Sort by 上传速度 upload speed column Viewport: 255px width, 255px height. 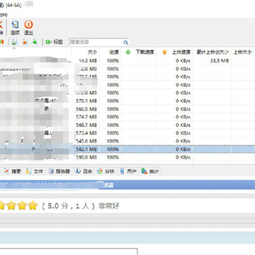(x=175, y=52)
